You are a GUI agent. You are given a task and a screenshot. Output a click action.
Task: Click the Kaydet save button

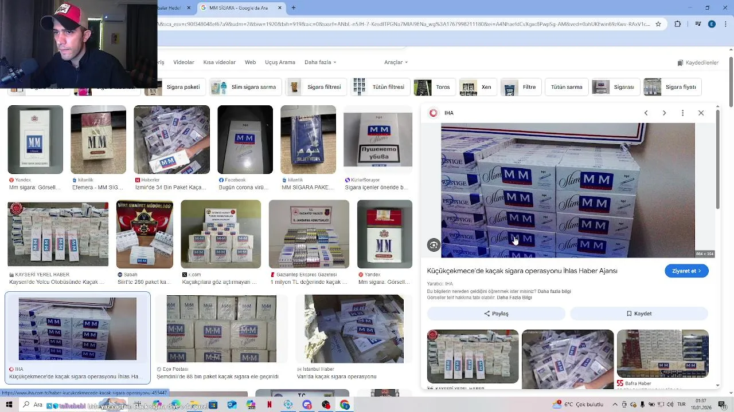(639, 314)
